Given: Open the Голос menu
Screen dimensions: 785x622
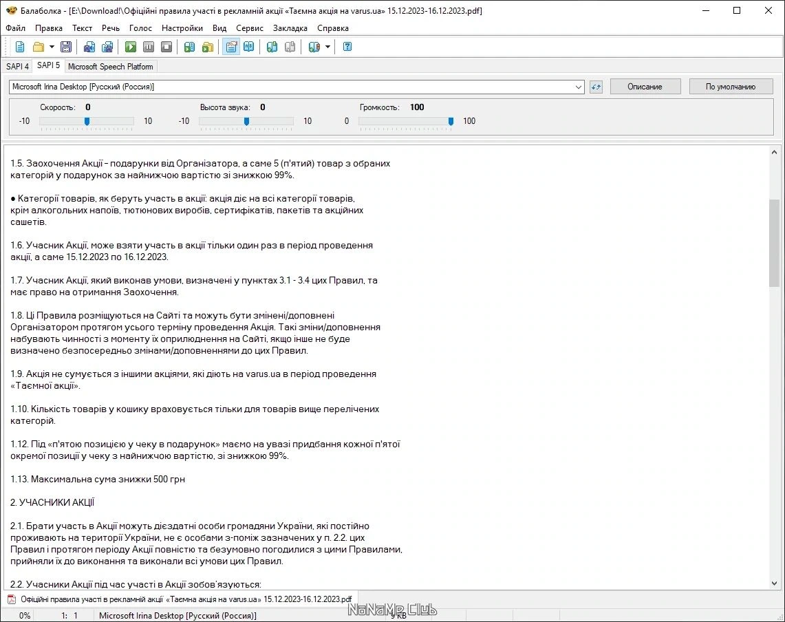Looking at the screenshot, I should point(140,28).
